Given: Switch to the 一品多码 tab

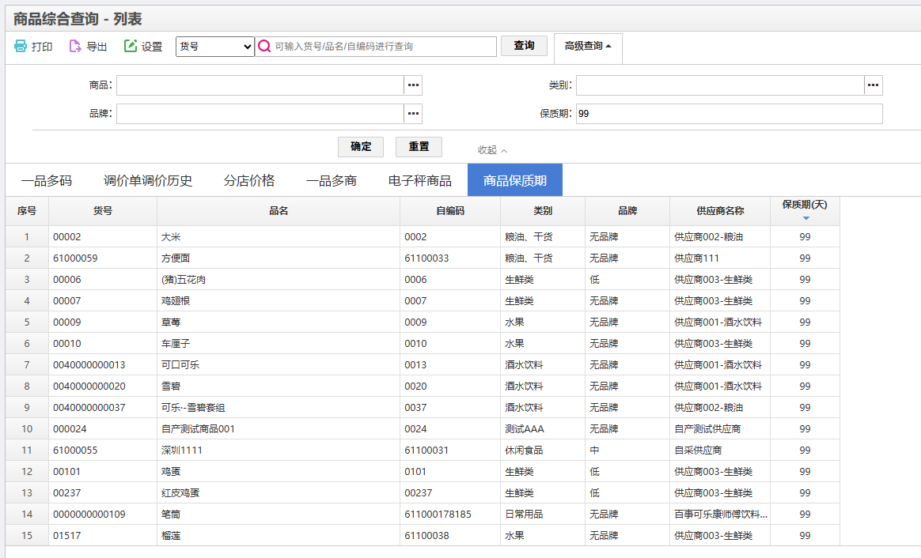Looking at the screenshot, I should tap(47, 181).
